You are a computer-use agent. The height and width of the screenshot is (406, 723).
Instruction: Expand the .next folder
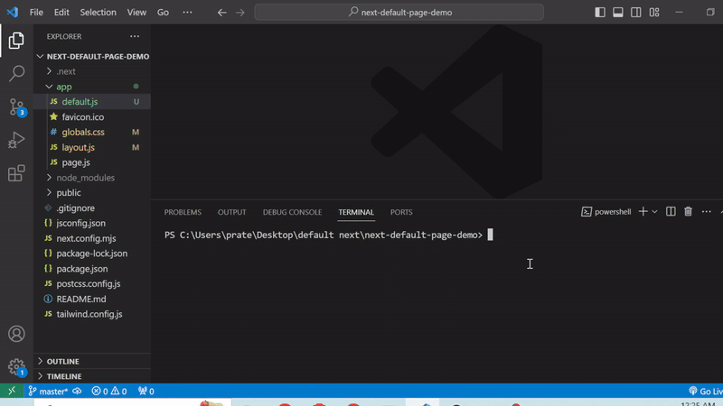tap(92, 71)
